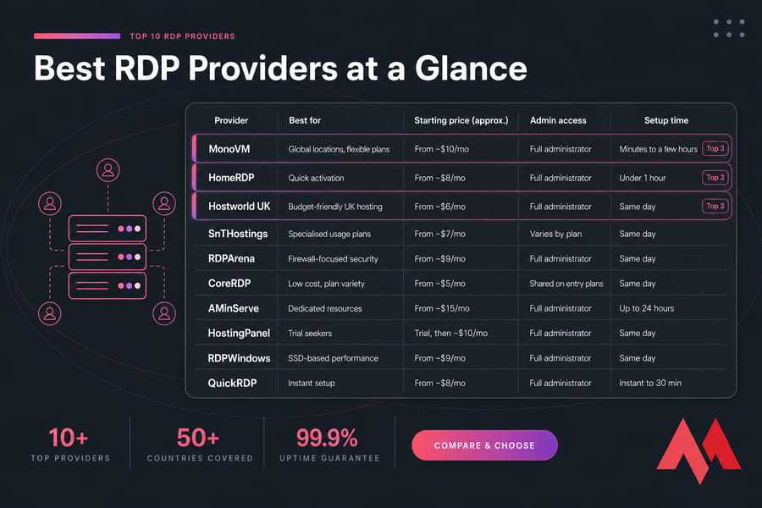Click 'Shared on entry plans' cell
This screenshot has width=762, height=508.
(566, 284)
